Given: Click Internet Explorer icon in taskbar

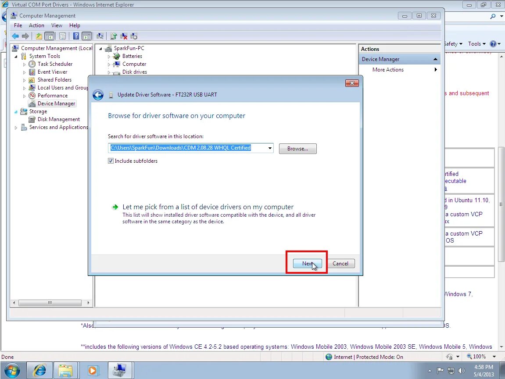Looking at the screenshot, I should [x=40, y=371].
